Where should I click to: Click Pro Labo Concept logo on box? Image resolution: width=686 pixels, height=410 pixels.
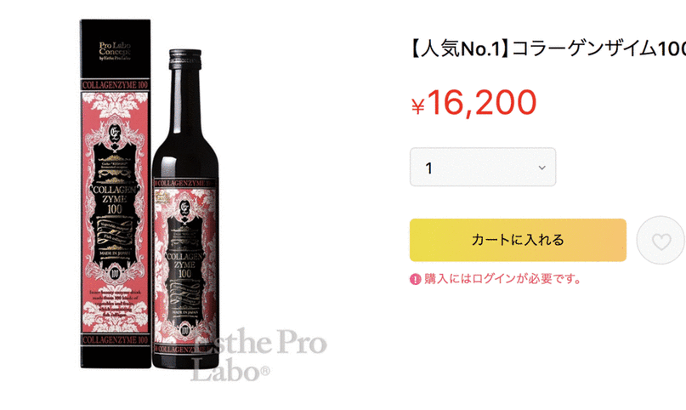point(115,51)
